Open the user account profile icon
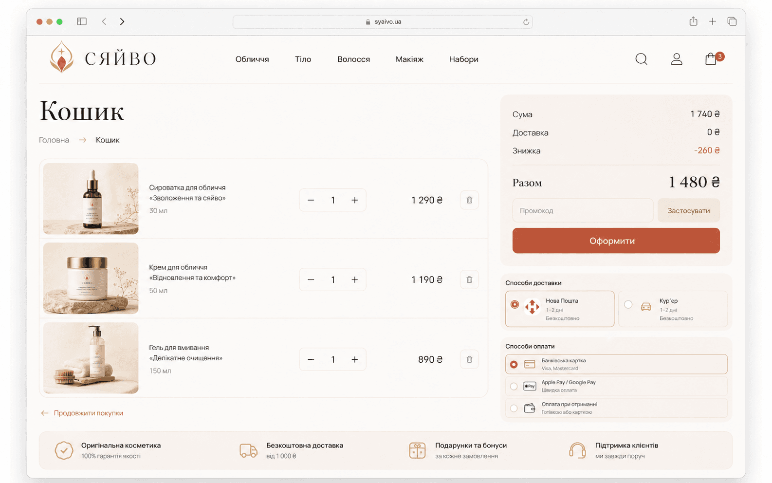The width and height of the screenshot is (772, 483). pos(677,59)
